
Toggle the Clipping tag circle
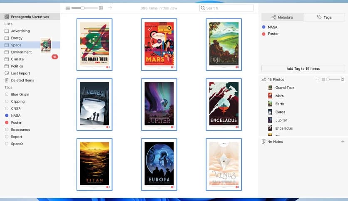[7, 101]
